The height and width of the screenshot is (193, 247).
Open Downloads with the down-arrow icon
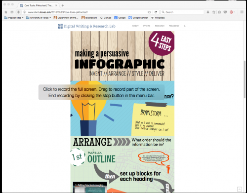click(208, 12)
